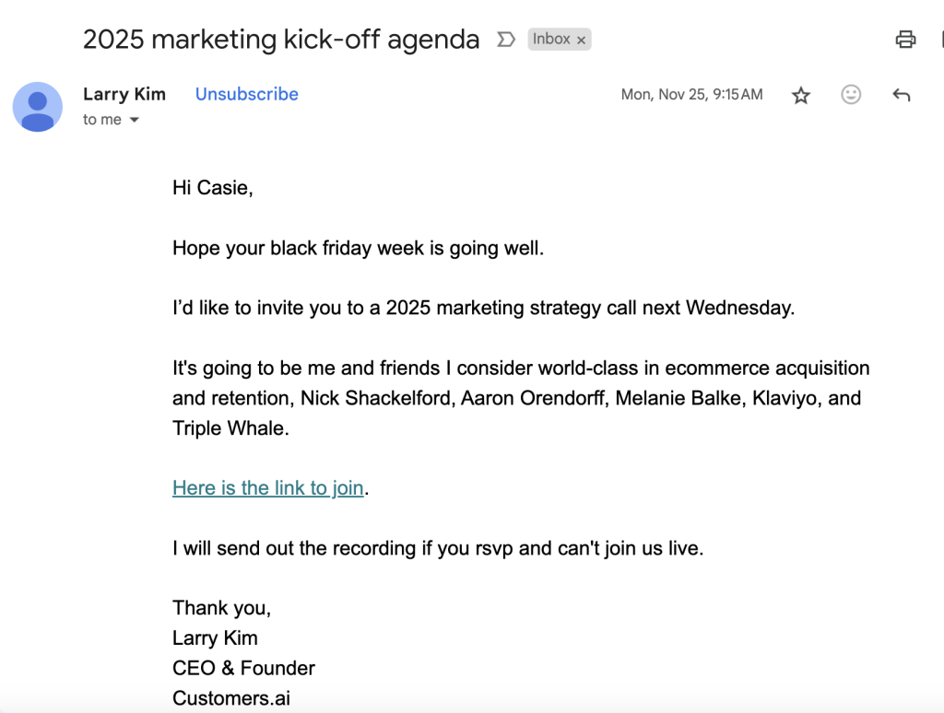Expand recipient details arrow next to 'to me'
This screenshot has width=944, height=713.
[135, 120]
